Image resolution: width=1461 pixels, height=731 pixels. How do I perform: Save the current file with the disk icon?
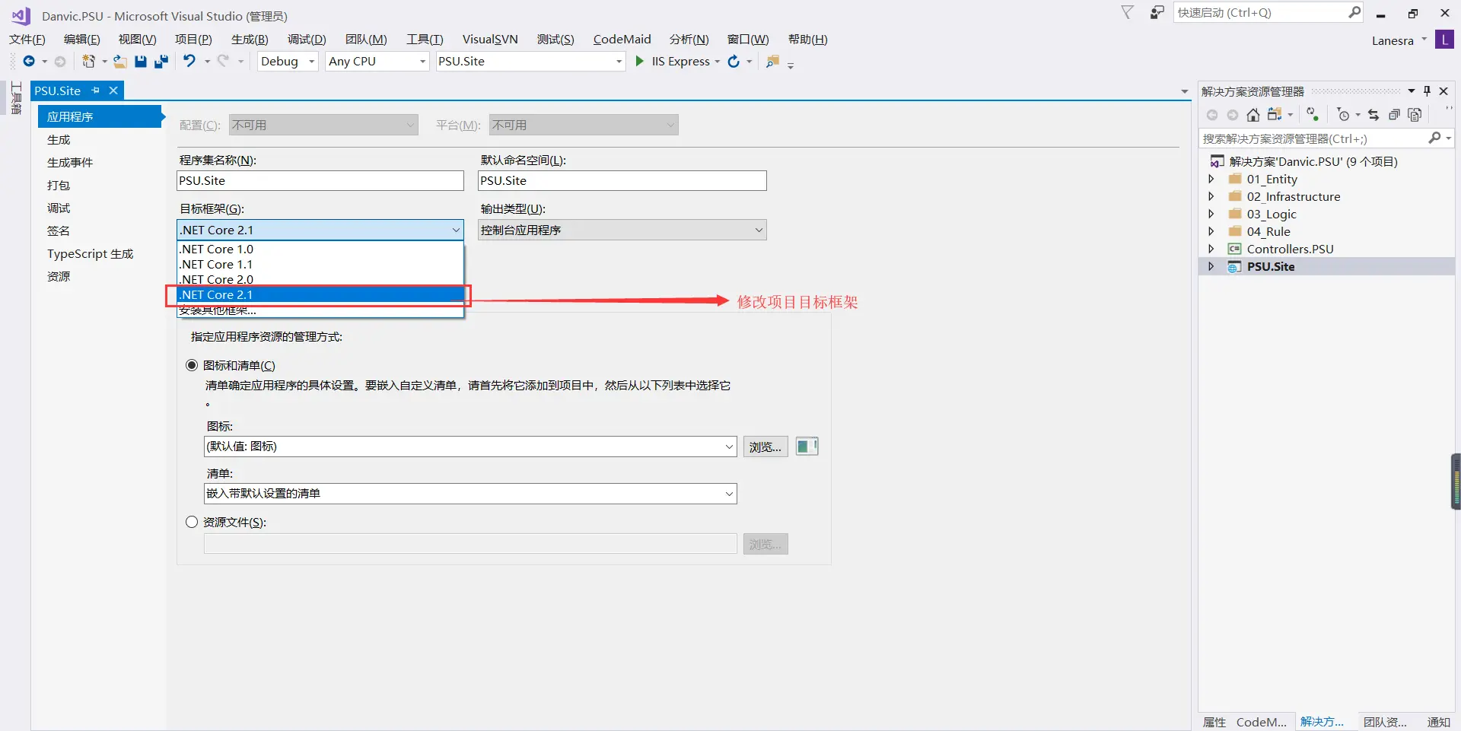141,62
